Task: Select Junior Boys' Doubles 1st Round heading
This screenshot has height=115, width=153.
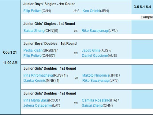Action: pyautogui.click(x=50, y=44)
